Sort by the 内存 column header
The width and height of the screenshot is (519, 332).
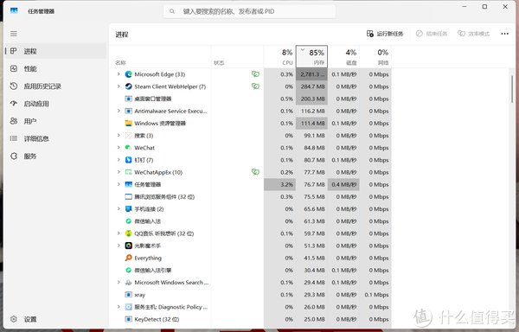[311, 56]
